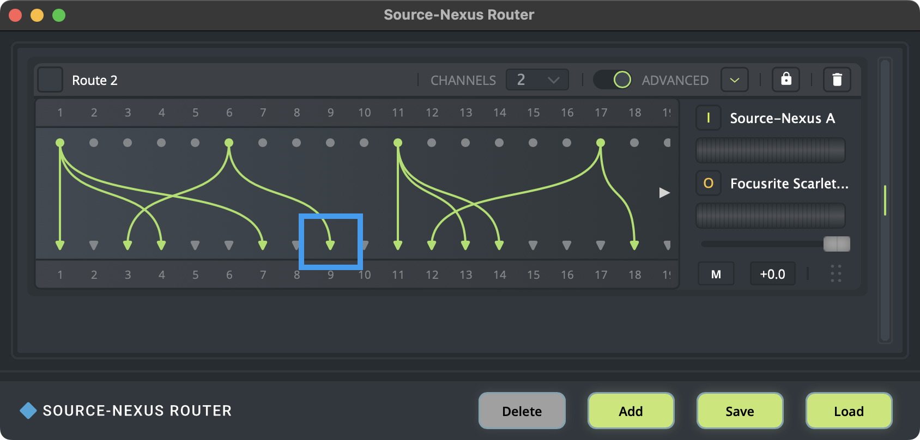Click the input device icon beside Source-Nexus A
This screenshot has width=920, height=440.
(708, 118)
